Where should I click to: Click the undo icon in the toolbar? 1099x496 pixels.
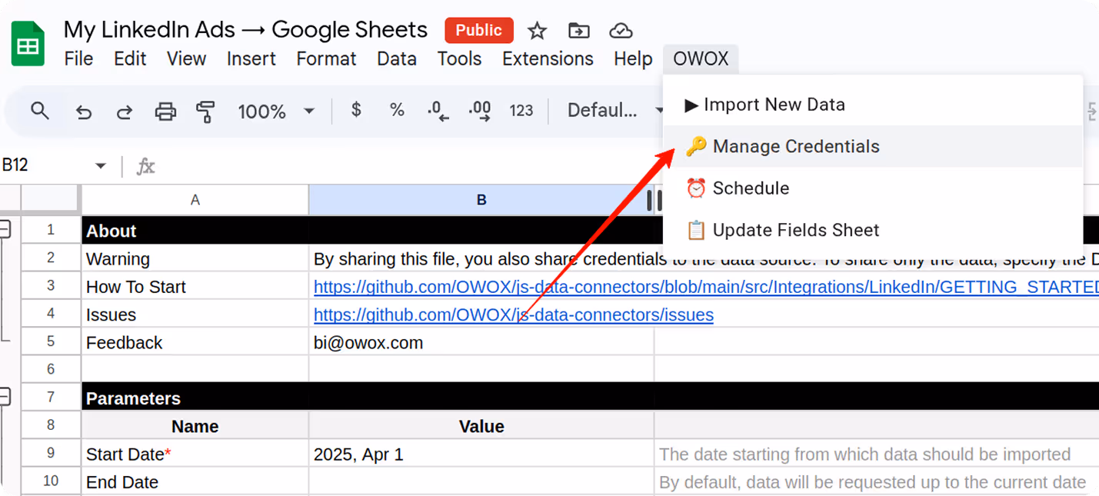(x=84, y=111)
